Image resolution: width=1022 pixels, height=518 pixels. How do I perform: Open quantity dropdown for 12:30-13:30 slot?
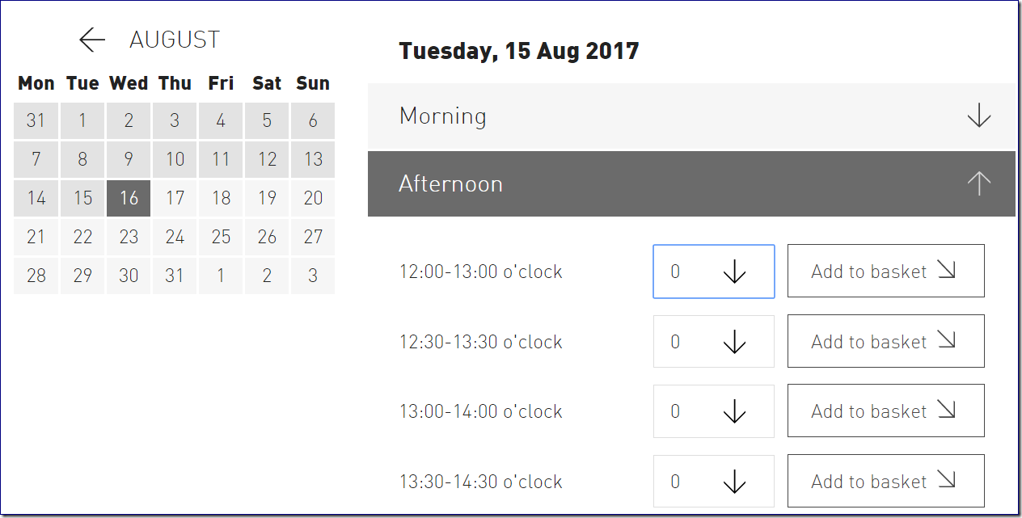pyautogui.click(x=713, y=342)
